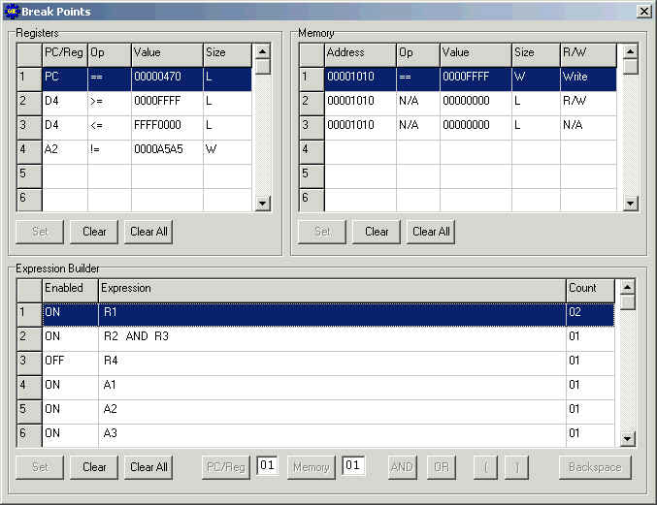The height and width of the screenshot is (505, 657).
Task: Click the Clear button in the Memory group
Action: pyautogui.click(x=377, y=232)
